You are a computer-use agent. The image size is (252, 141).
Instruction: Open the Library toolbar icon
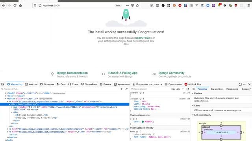pyautogui.click(x=152, y=5)
